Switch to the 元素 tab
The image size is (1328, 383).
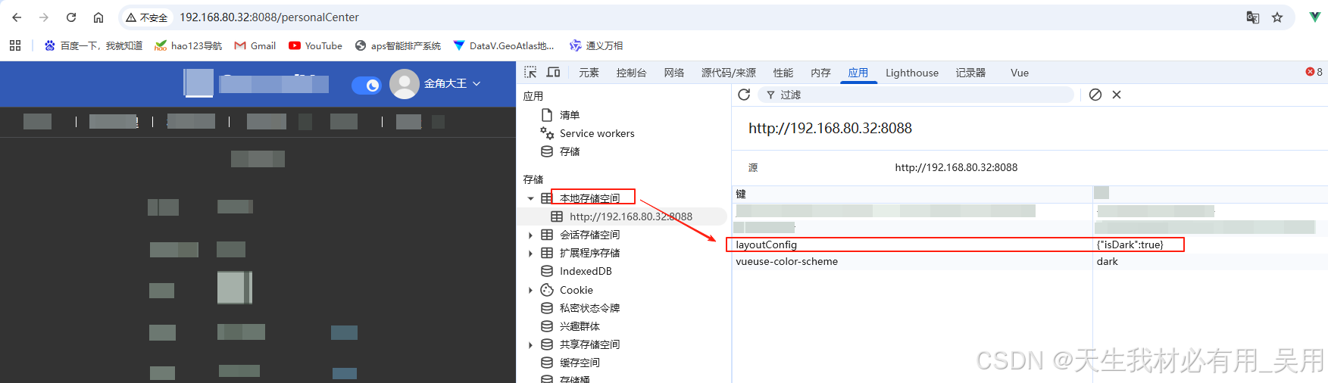(x=589, y=73)
